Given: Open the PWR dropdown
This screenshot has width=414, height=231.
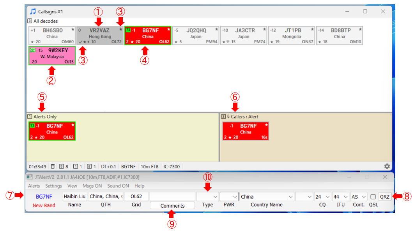Looking at the screenshot, I should [229, 197].
